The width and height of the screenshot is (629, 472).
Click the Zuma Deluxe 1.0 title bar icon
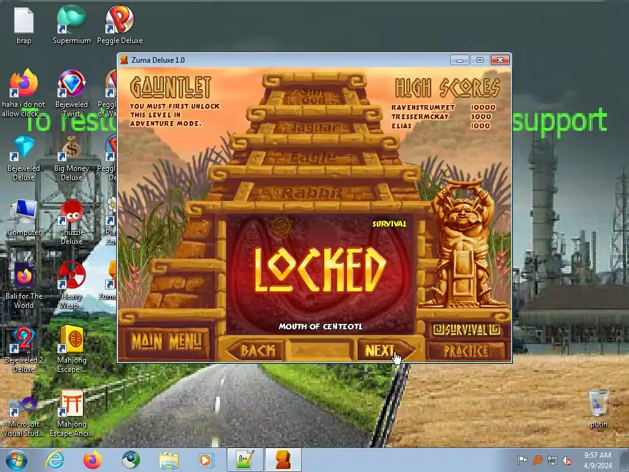click(124, 60)
